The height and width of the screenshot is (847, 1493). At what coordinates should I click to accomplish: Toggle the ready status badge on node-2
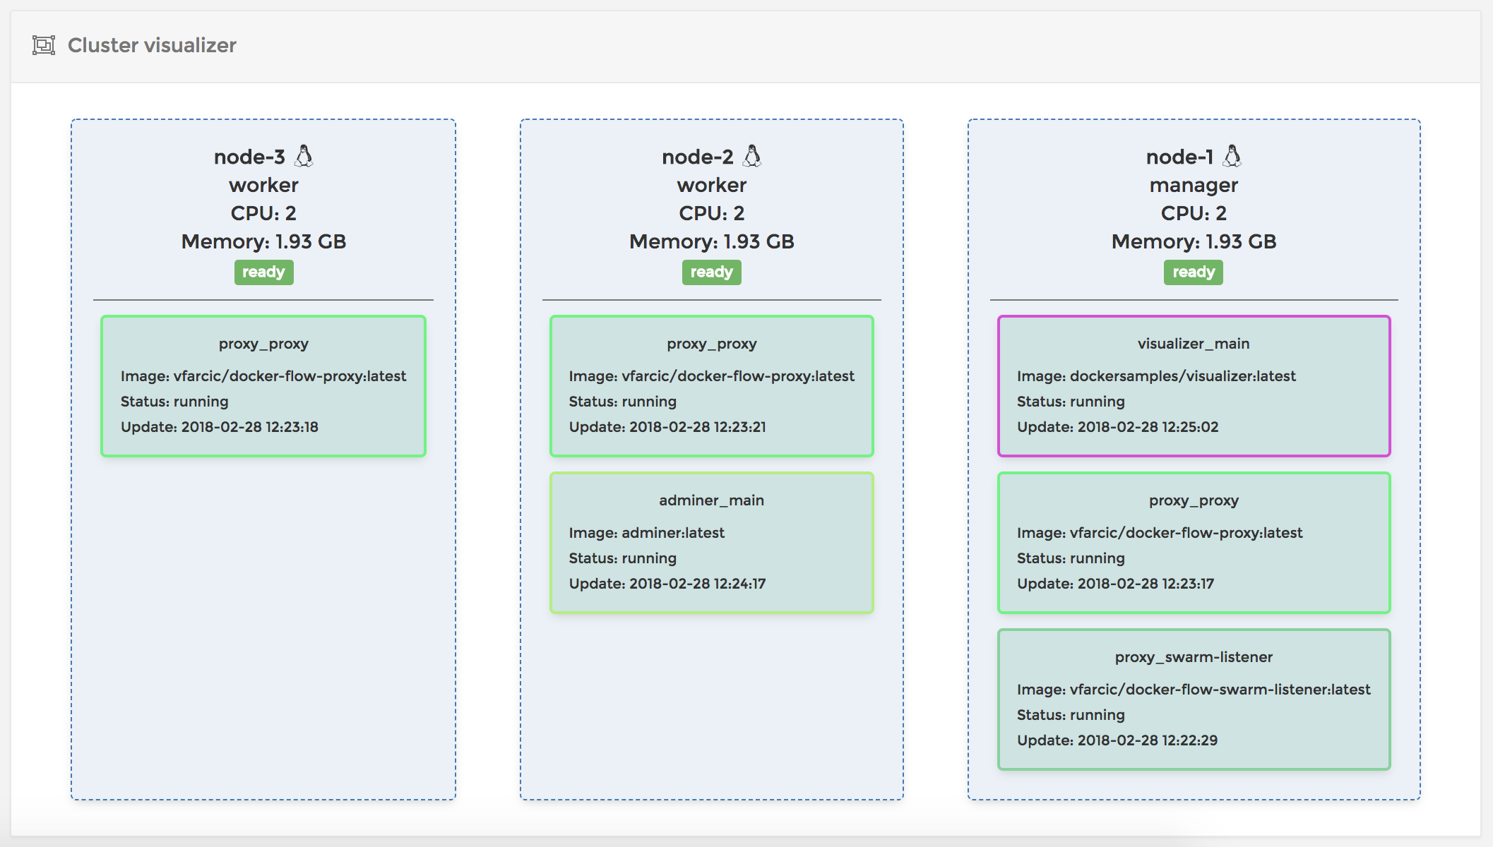point(711,272)
